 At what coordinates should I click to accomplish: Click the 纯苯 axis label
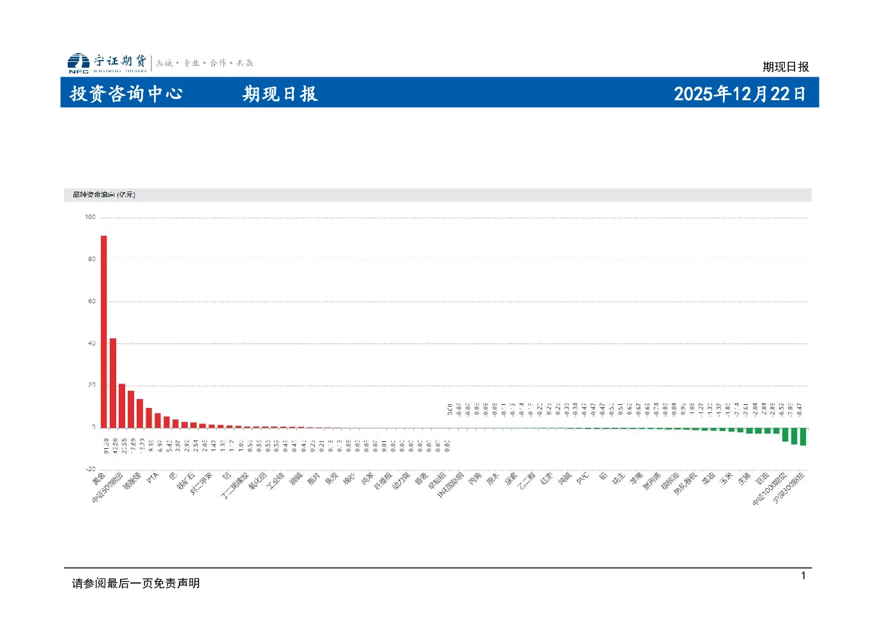367,479
